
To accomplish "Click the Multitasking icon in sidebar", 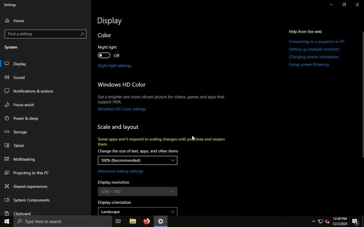I will [7, 159].
